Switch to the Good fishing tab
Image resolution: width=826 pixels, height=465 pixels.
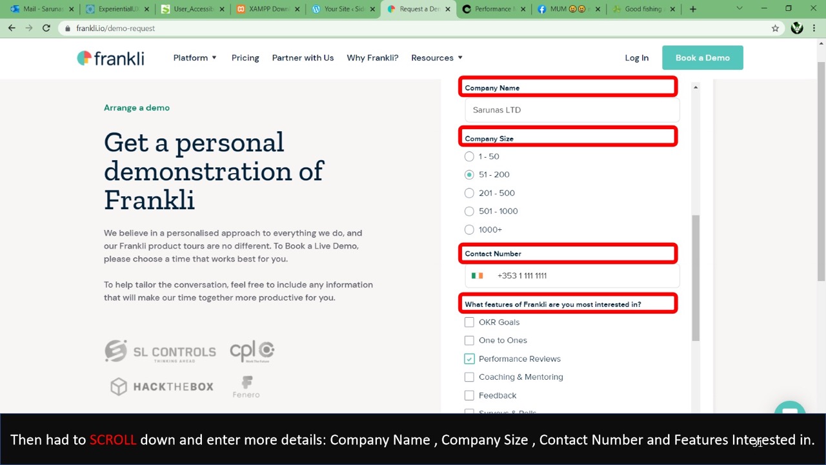[x=642, y=9]
